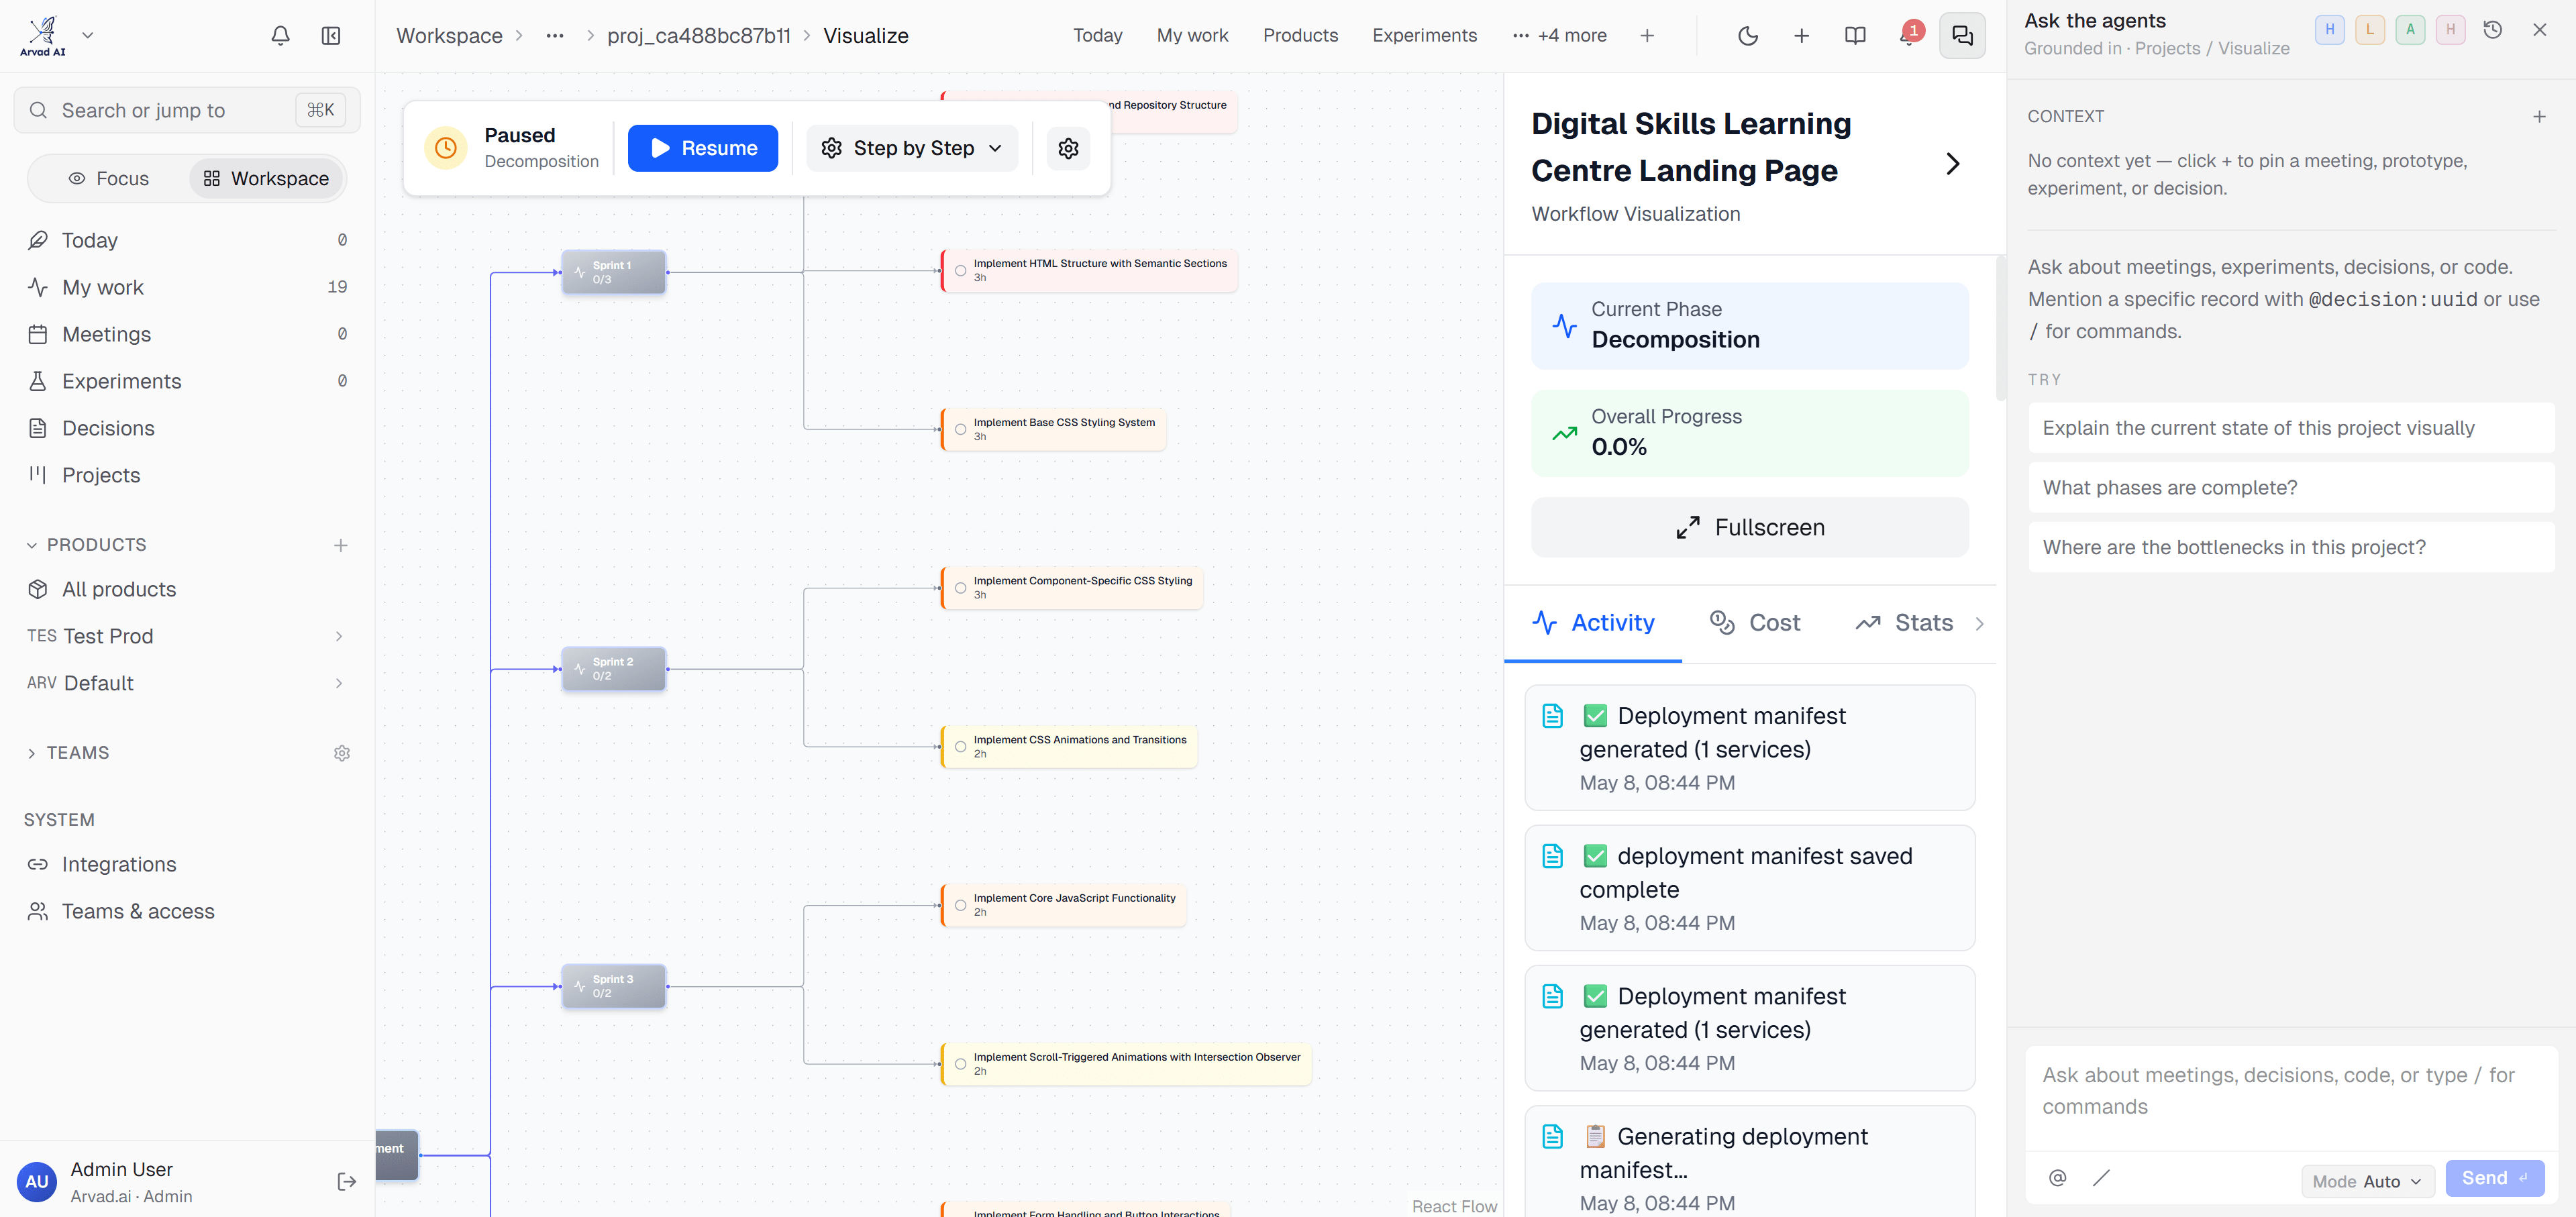This screenshot has height=1217, width=2576.
Task: Click the log out icon
Action: point(346,1182)
